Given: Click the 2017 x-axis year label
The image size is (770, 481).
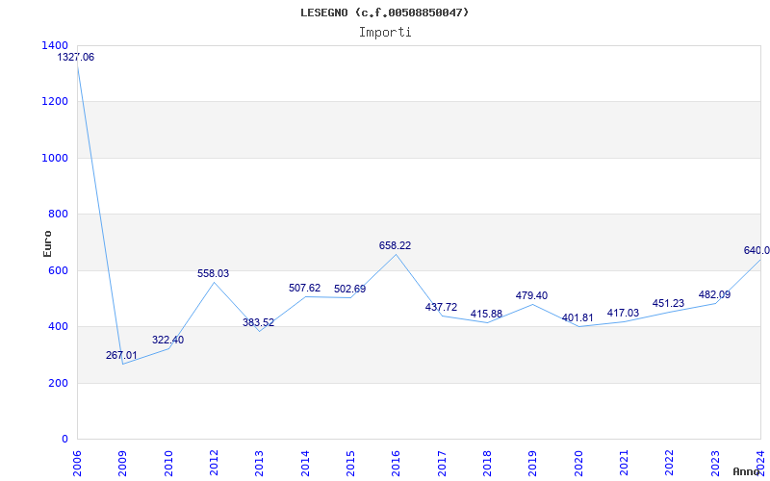Looking at the screenshot, I should pyautogui.click(x=442, y=464).
